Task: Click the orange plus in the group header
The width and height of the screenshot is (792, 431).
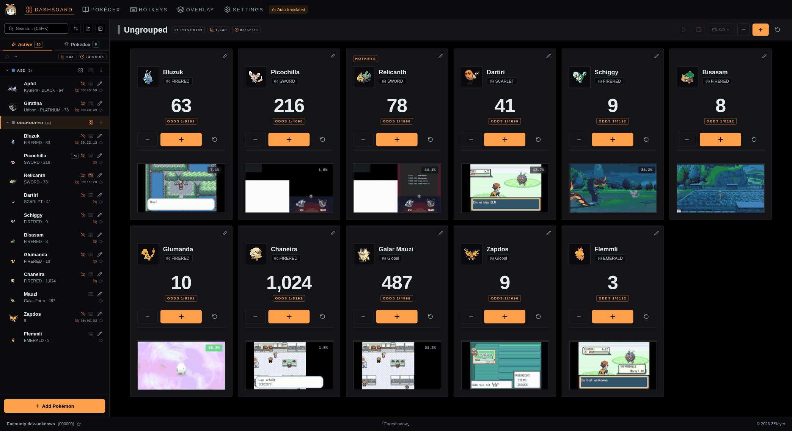Action: coord(761,30)
